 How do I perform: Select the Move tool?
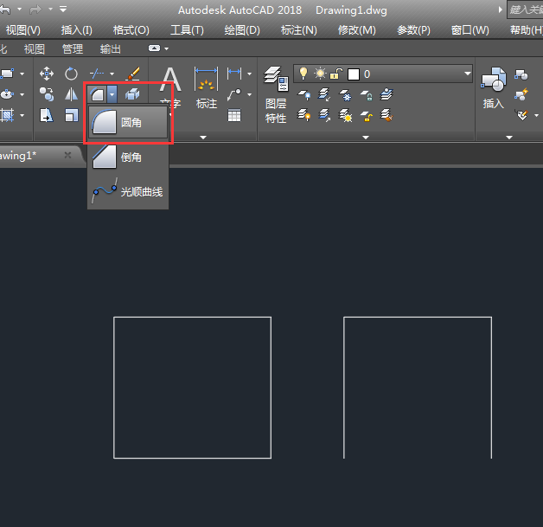(x=47, y=74)
